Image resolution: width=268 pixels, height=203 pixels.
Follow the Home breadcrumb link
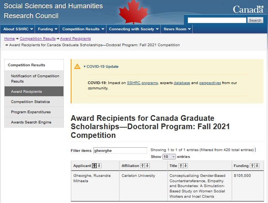[10, 39]
